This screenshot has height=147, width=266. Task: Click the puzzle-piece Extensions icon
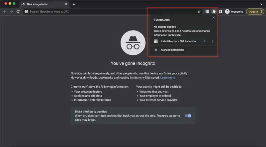coord(214,12)
